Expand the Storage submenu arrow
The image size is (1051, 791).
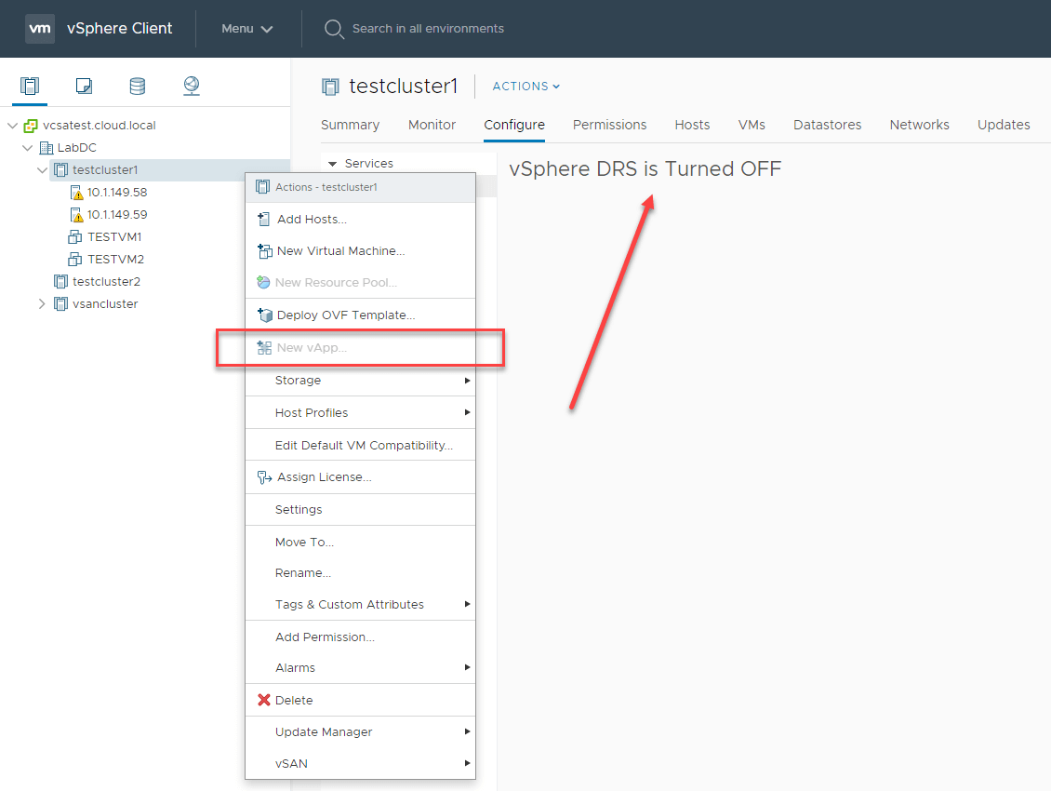pyautogui.click(x=467, y=381)
